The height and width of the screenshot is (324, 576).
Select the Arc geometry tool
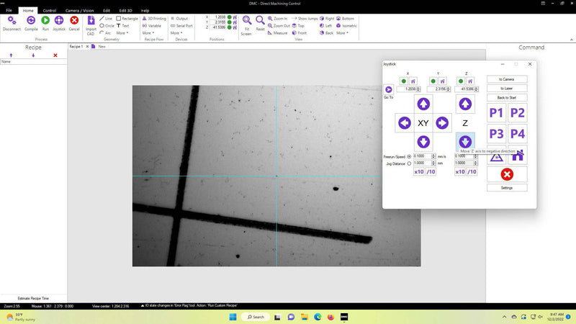pyautogui.click(x=105, y=32)
